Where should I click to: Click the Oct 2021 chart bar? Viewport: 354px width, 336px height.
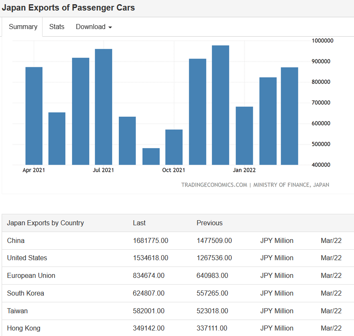point(174,147)
